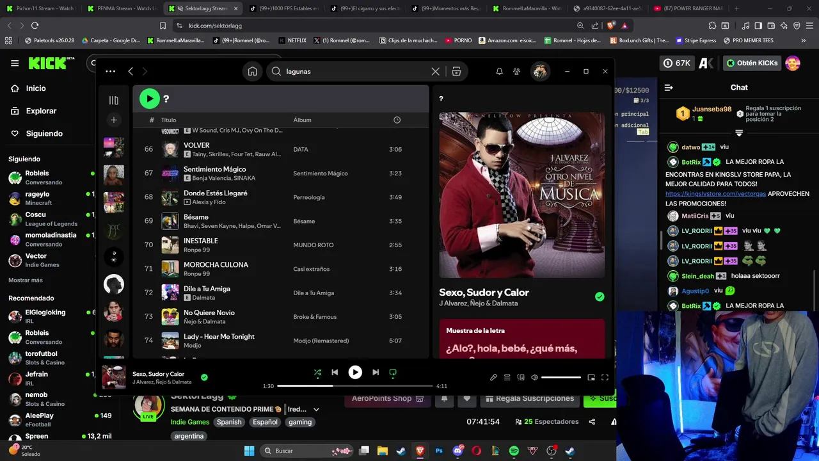This screenshot has width=819, height=461.
Task: Go to Kick Inicio
Action: (36, 88)
